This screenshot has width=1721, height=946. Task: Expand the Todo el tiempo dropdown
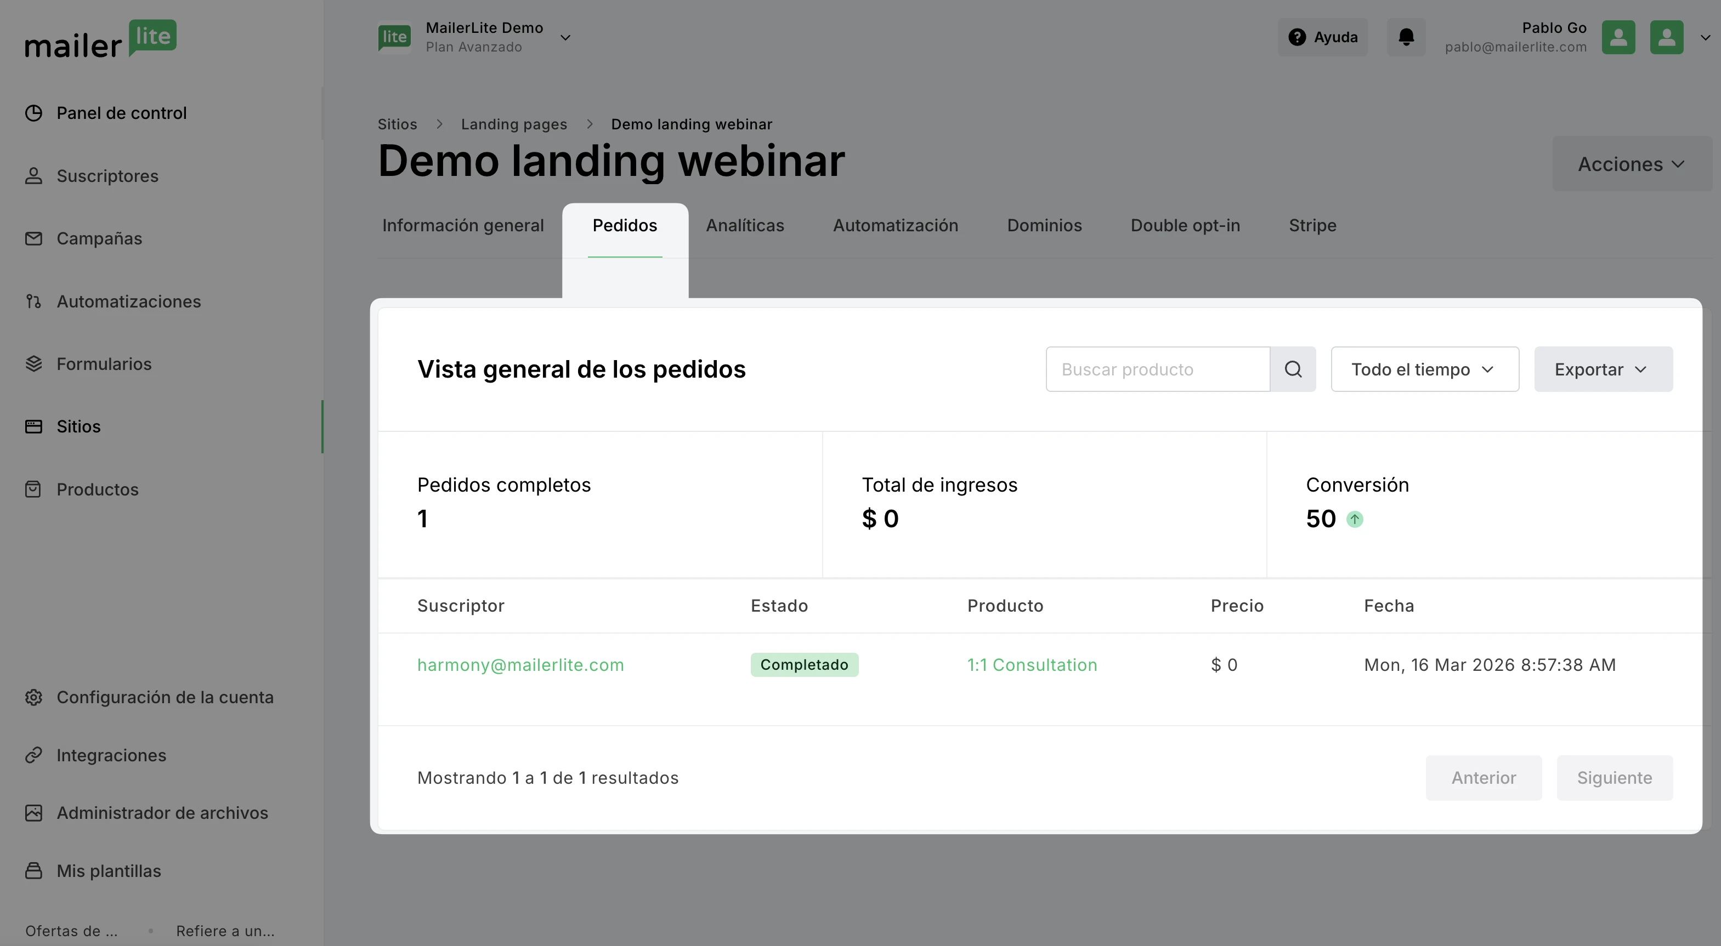point(1424,369)
